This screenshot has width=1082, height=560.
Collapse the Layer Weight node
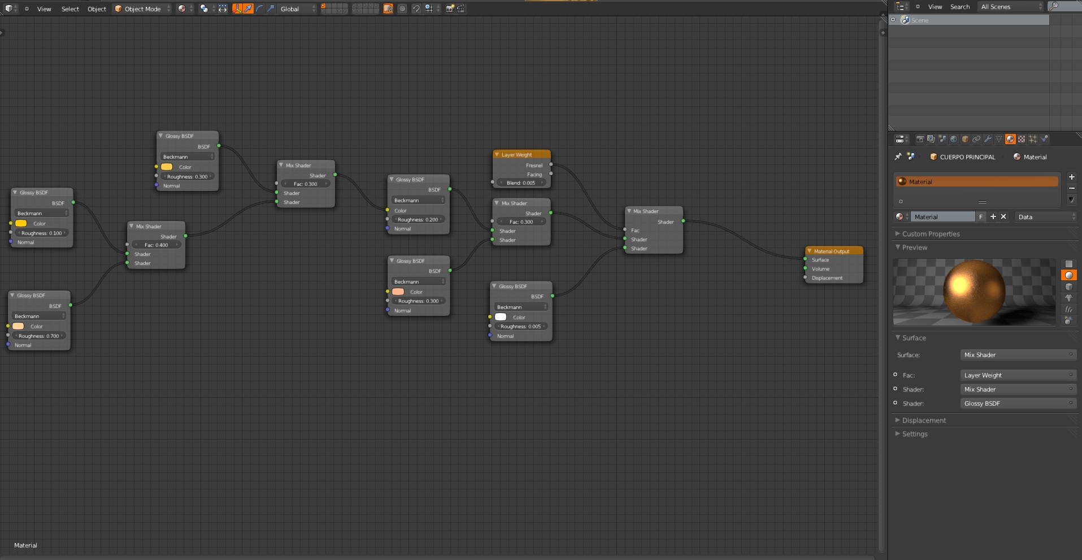coord(497,155)
